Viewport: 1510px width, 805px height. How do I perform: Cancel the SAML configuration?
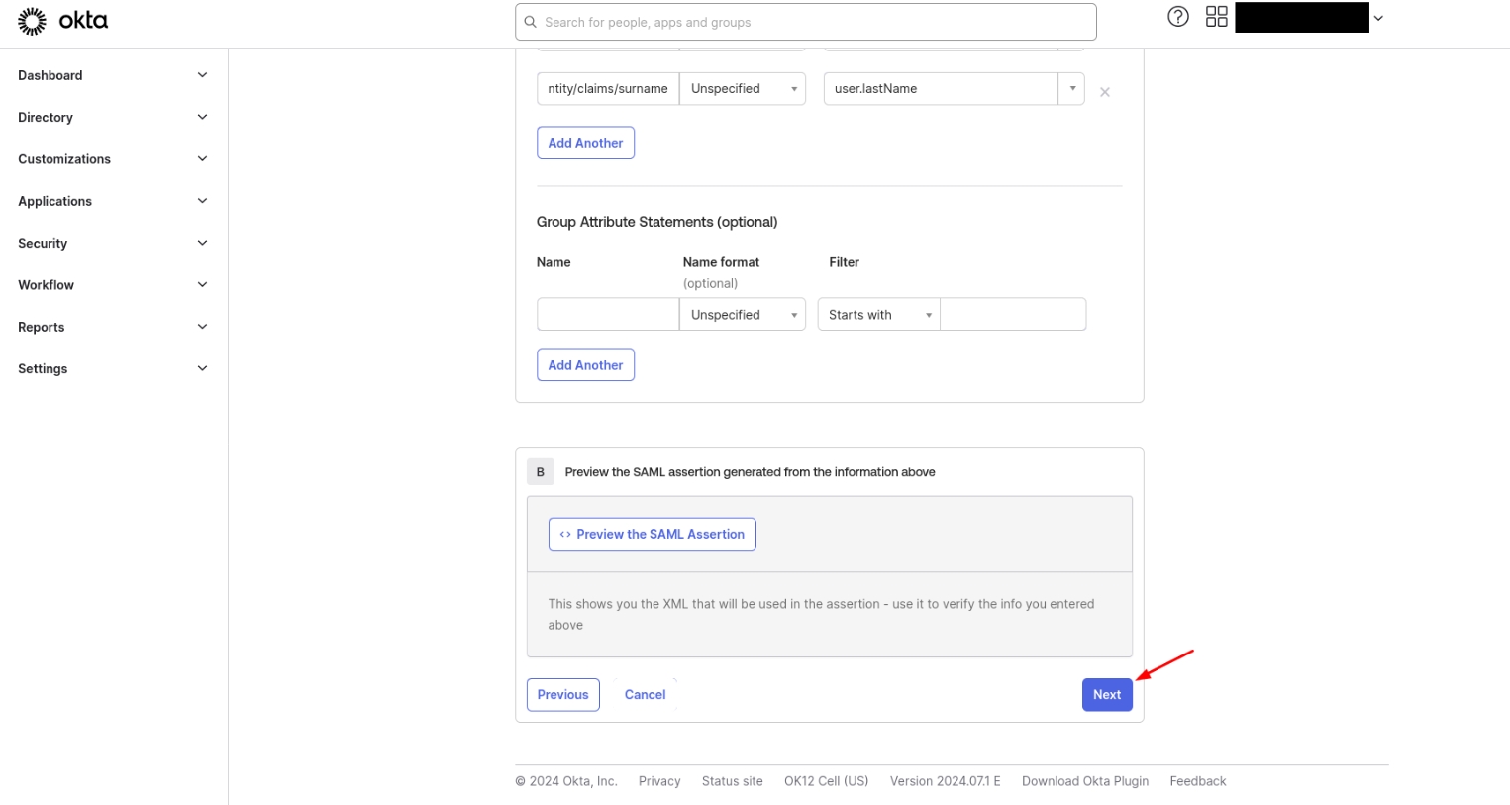[x=645, y=695]
